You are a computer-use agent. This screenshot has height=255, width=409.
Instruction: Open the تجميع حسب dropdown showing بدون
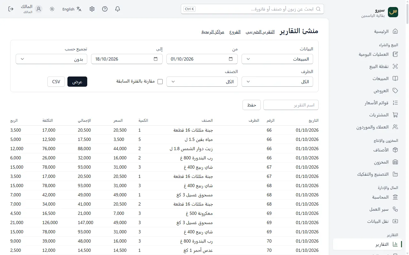(51, 59)
